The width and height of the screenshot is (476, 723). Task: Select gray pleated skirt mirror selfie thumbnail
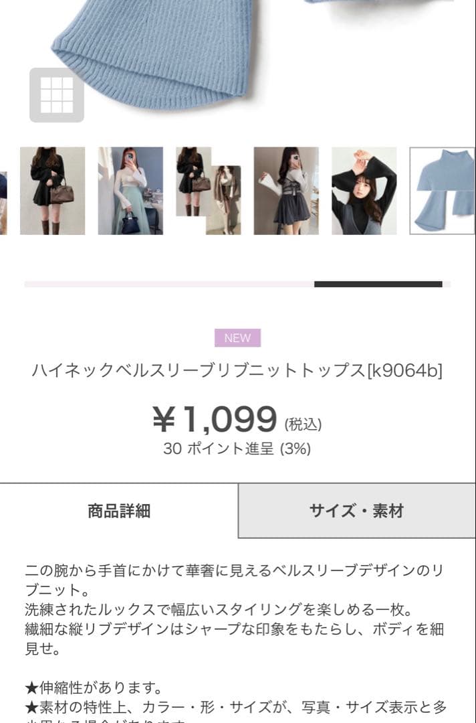pyautogui.click(x=286, y=191)
